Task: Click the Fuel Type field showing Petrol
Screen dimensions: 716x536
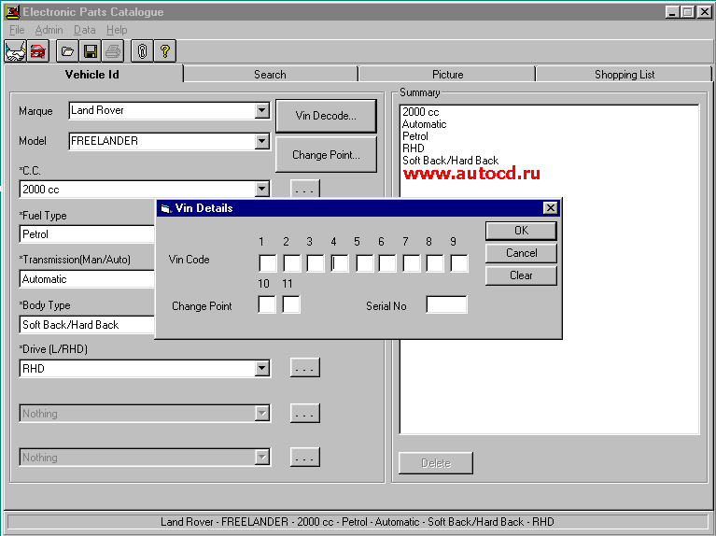Action: [87, 234]
